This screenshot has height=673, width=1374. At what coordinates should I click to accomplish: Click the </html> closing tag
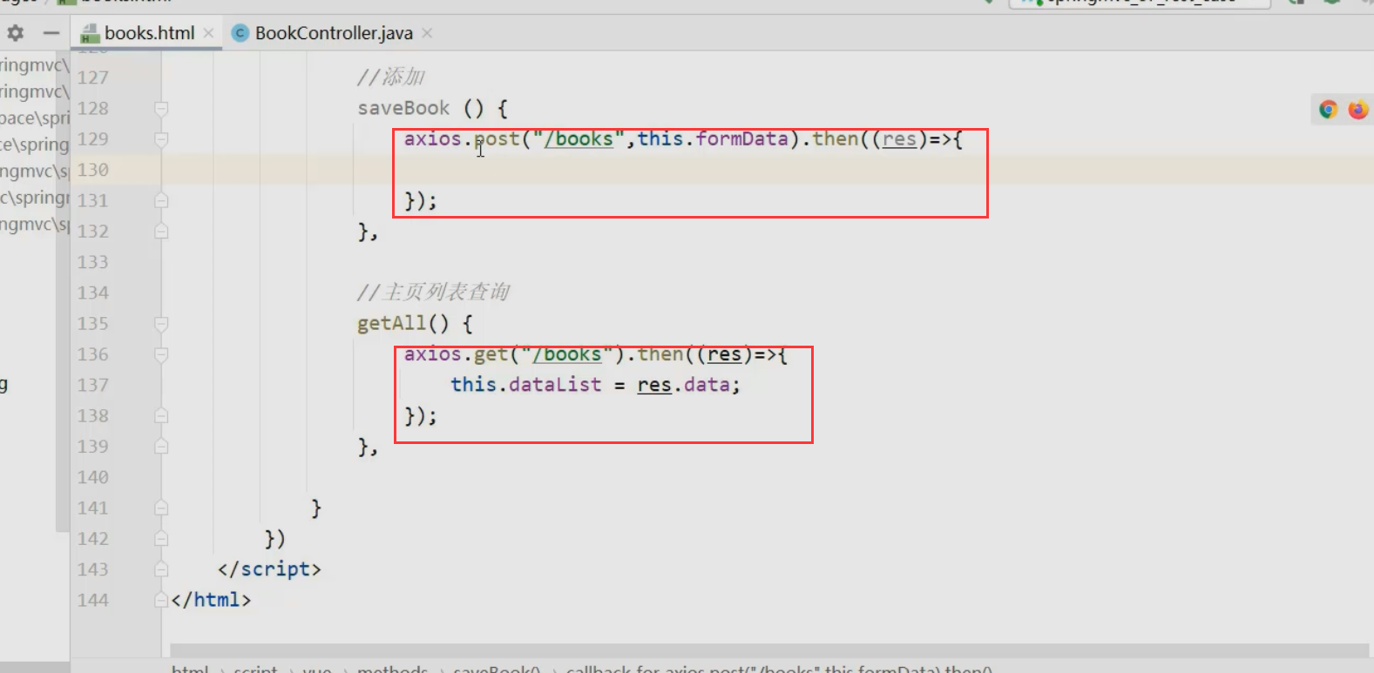211,600
